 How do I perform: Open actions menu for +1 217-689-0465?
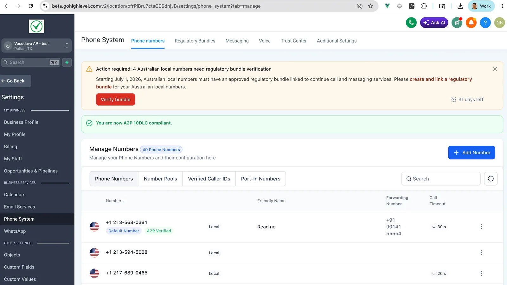(481, 273)
